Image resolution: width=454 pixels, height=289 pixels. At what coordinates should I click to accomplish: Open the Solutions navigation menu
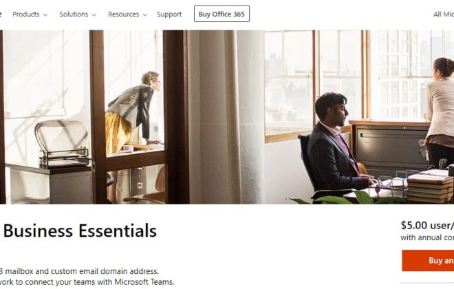click(x=78, y=14)
